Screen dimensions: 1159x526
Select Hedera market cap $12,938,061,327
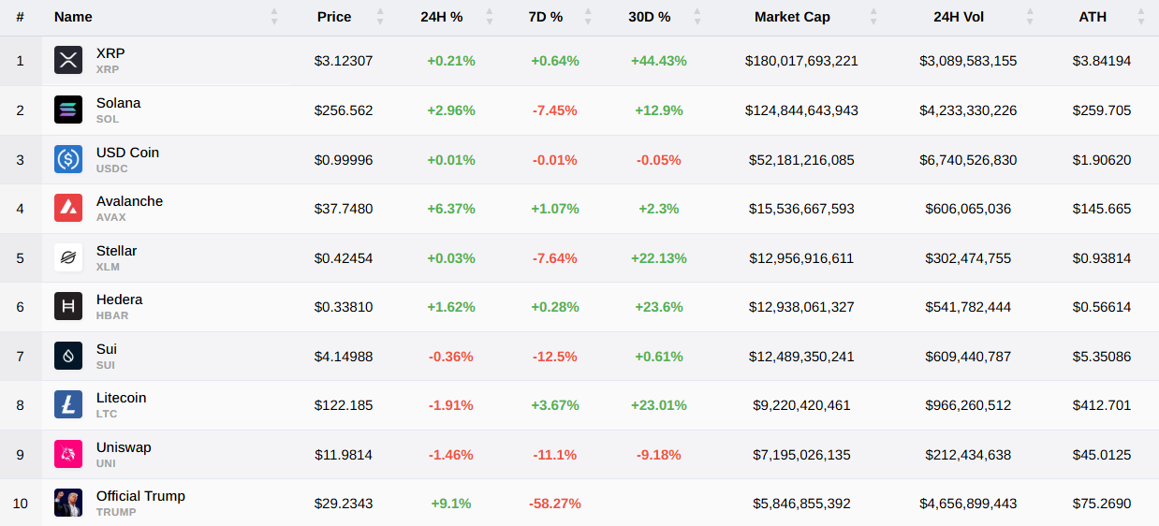pos(801,307)
